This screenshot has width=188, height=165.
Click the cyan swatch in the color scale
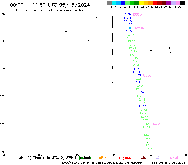point(114,3)
